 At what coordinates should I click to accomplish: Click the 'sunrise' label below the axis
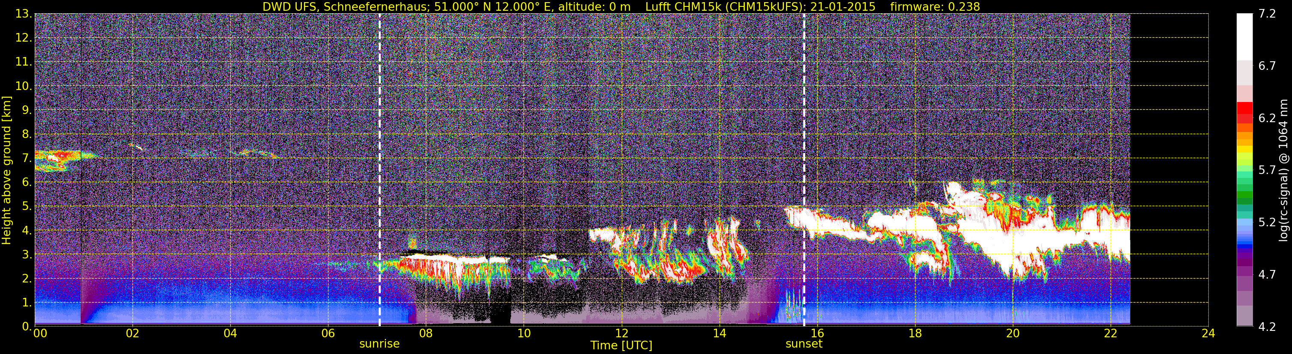click(x=379, y=344)
